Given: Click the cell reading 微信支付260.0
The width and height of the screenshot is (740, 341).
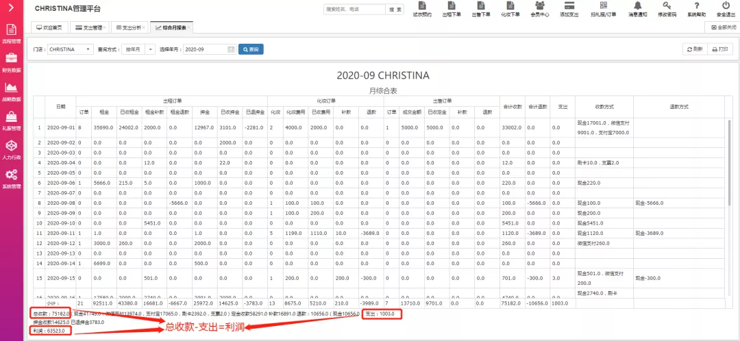Looking at the screenshot, I should tap(604, 243).
